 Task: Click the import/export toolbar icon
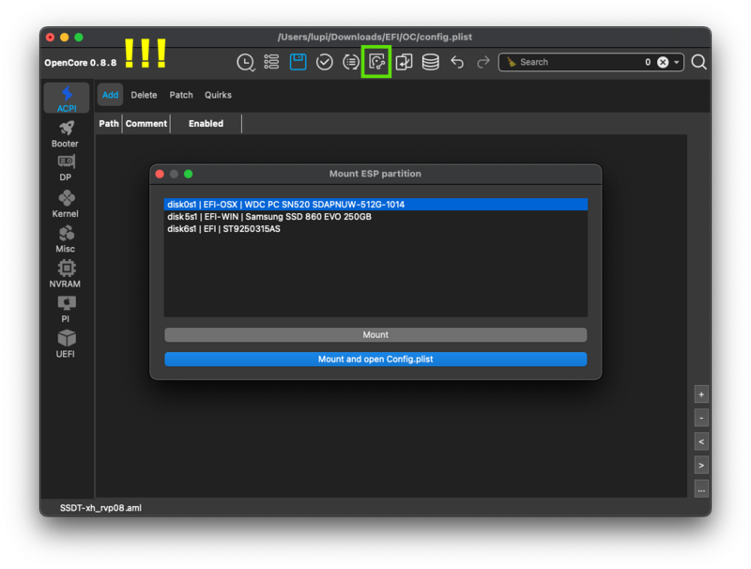pos(404,62)
